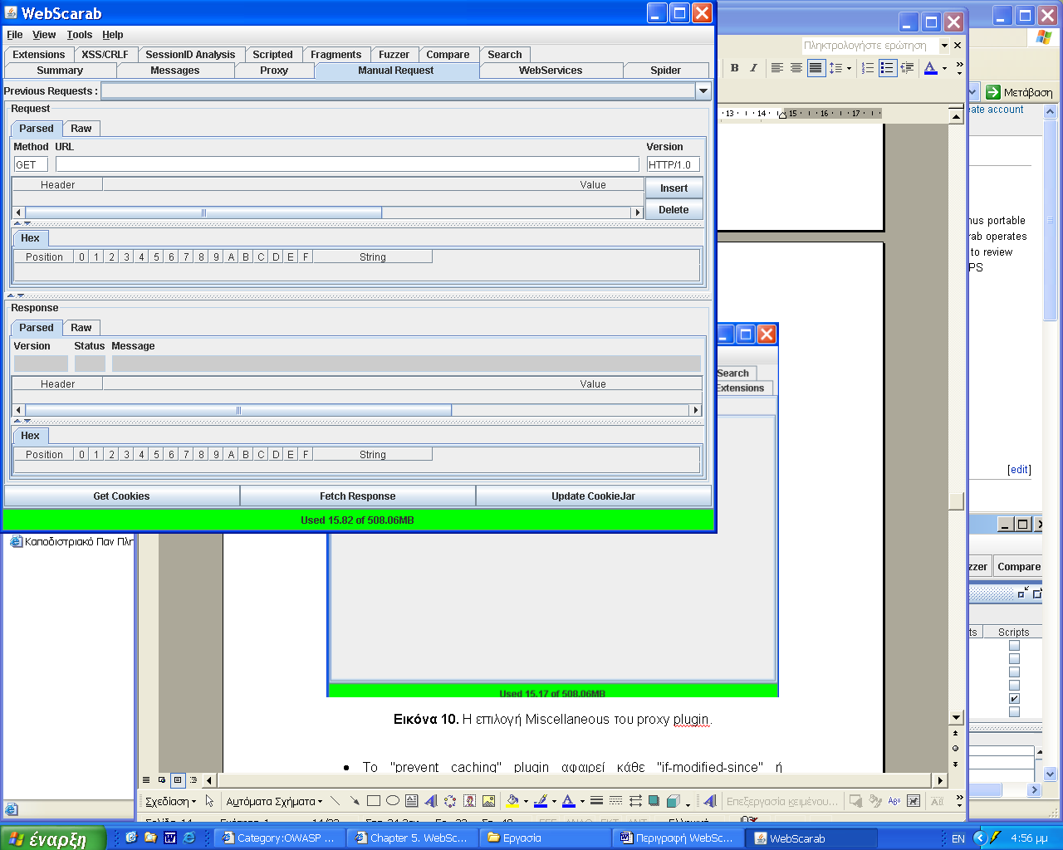This screenshot has height=850, width=1063.
Task: Click the Request headers horizontal scrollbar thumb
Action: coord(203,212)
